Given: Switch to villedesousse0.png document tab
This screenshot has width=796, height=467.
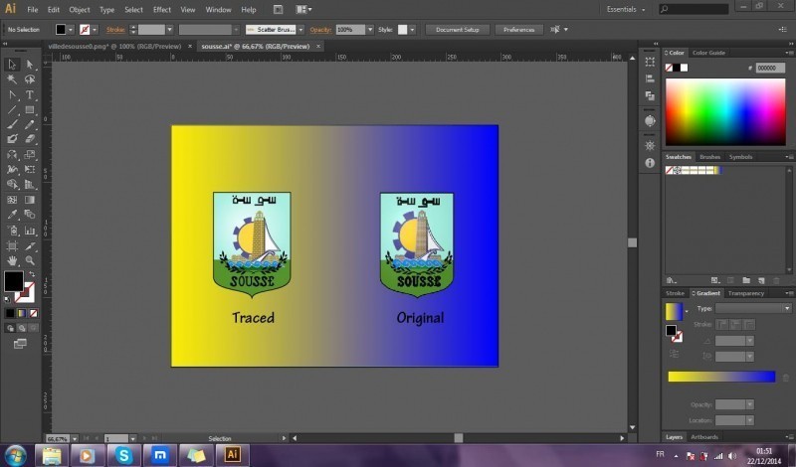Looking at the screenshot, I should coord(114,46).
